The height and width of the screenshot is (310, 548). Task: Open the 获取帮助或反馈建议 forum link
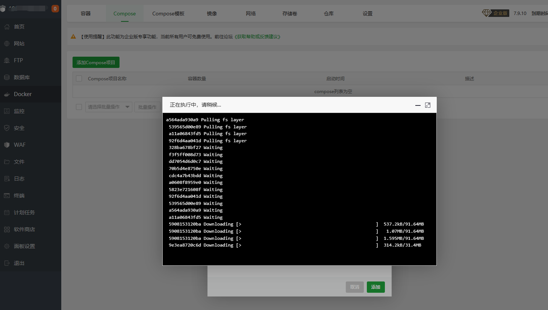pyautogui.click(x=257, y=37)
